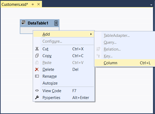Click the Cut scissors icon
Screen dimensions: 155x114
click(37, 49)
